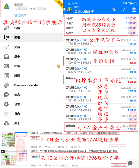Open the hamburger menu in history header
This screenshot has width=139, height=168.
(x=64, y=10)
